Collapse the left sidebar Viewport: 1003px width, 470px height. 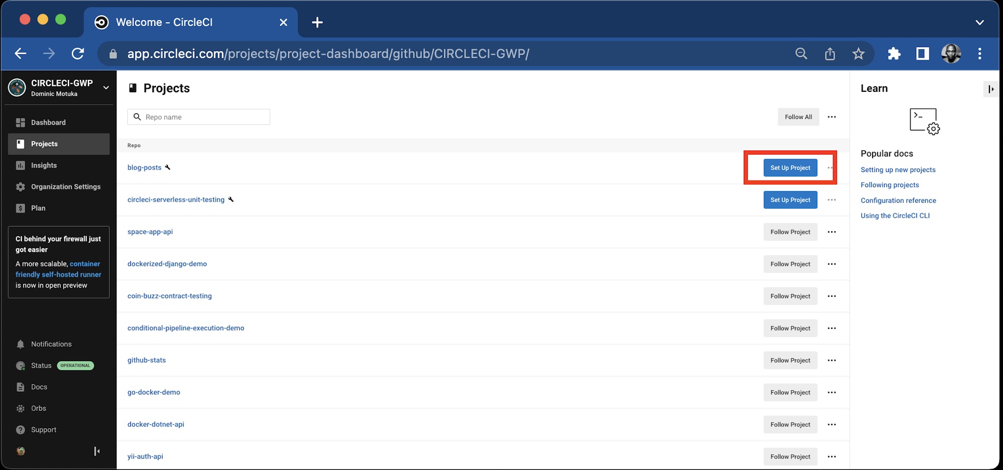[x=97, y=451]
